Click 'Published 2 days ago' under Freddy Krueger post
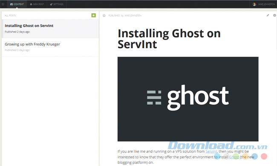Screen dimensions: 277x166 coord(17,50)
